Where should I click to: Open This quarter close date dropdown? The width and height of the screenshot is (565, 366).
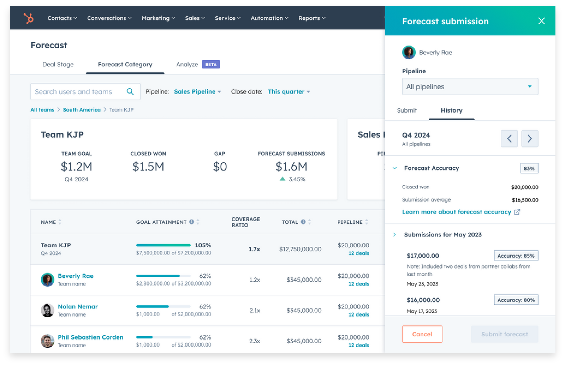click(x=289, y=92)
